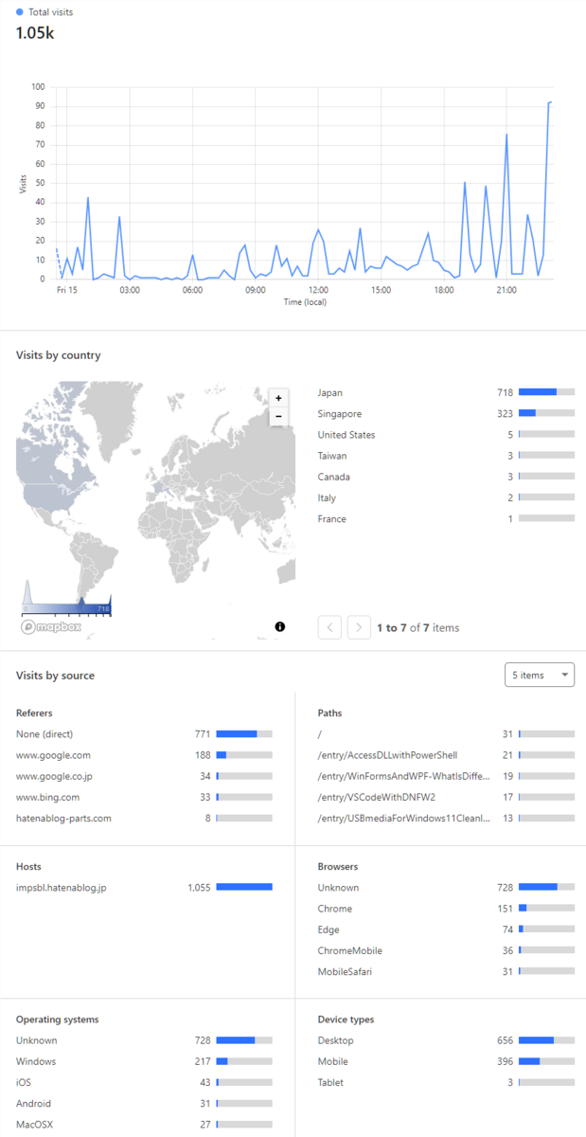
Task: Open the 5 items dropdown
Action: (x=541, y=675)
